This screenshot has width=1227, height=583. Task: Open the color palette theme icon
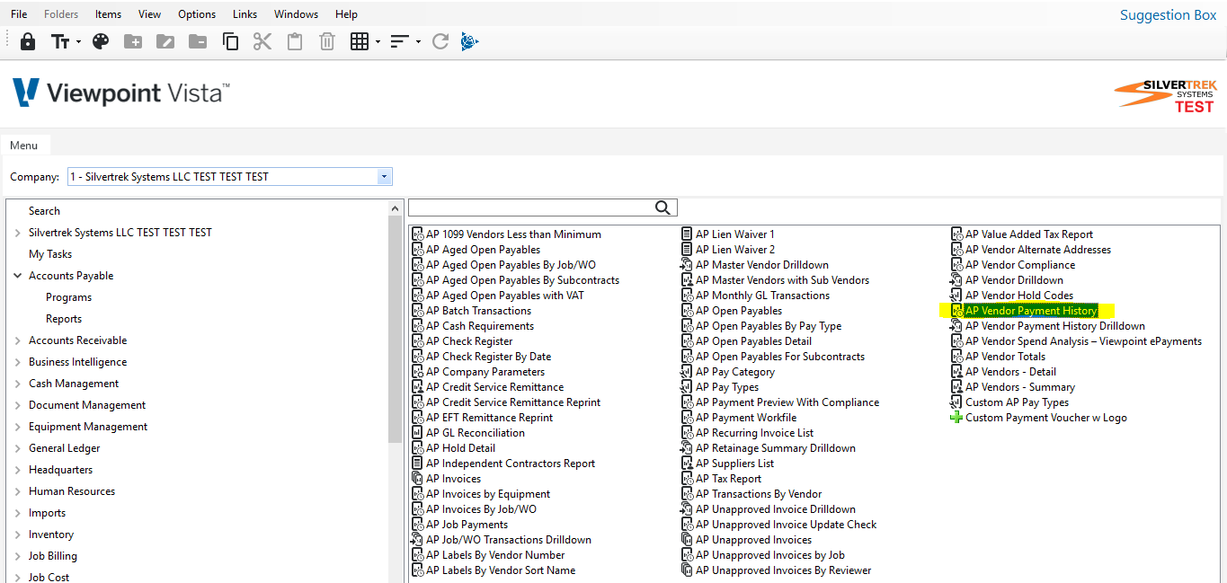101,41
